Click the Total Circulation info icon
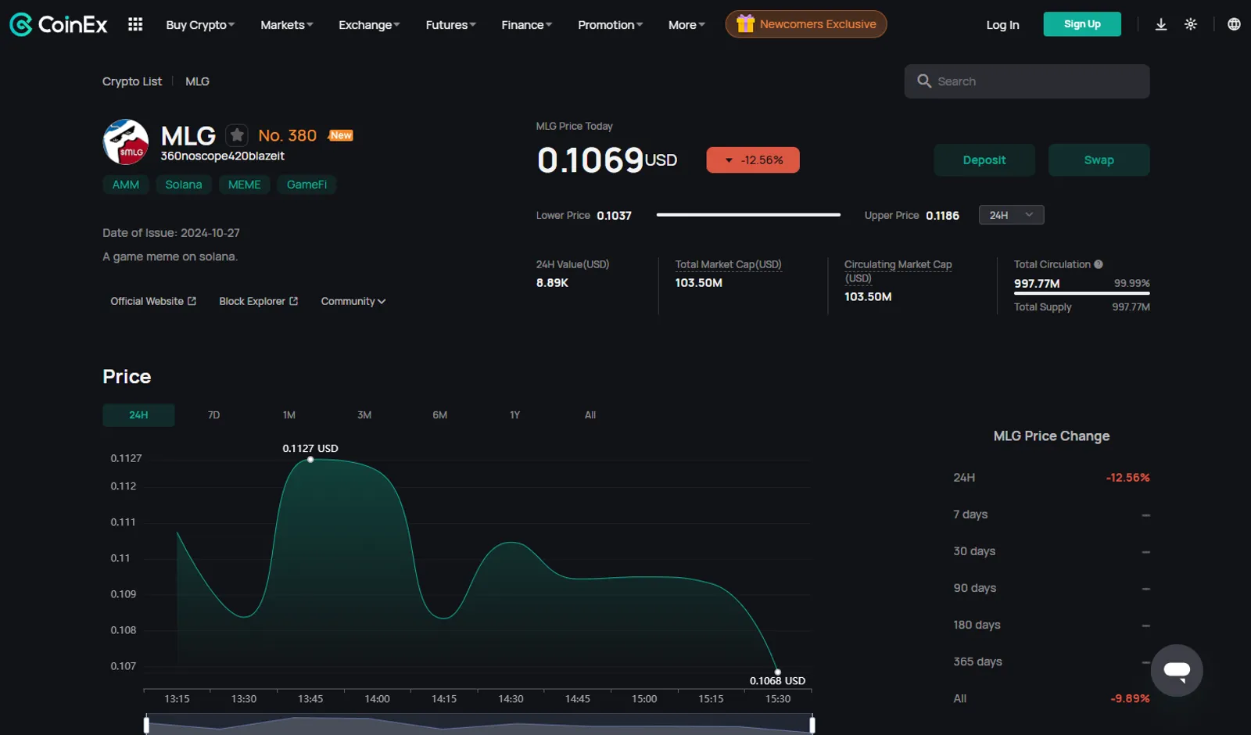1251x735 pixels. pyautogui.click(x=1099, y=264)
